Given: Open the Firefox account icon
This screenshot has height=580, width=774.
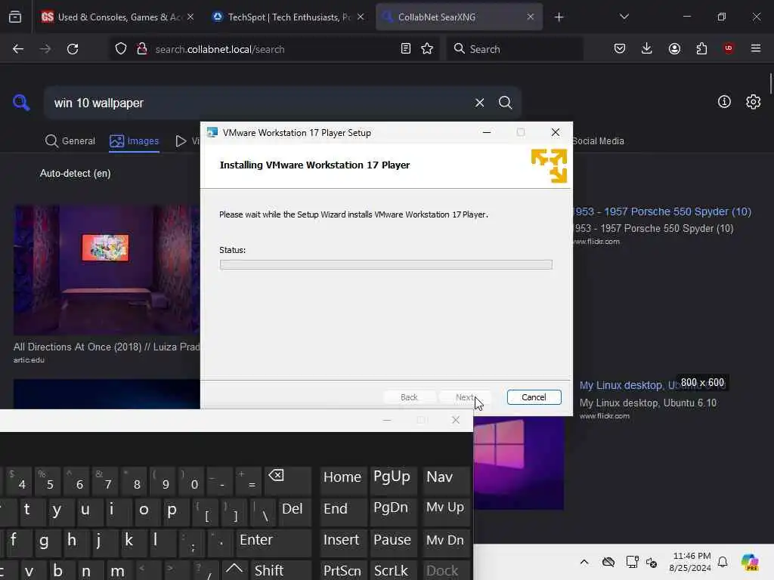Looking at the screenshot, I should point(674,49).
